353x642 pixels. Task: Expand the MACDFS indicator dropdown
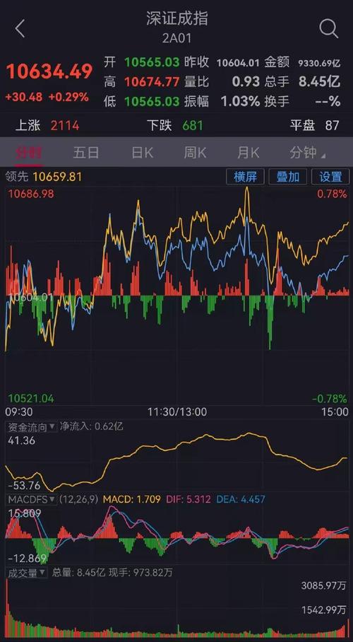(31, 499)
